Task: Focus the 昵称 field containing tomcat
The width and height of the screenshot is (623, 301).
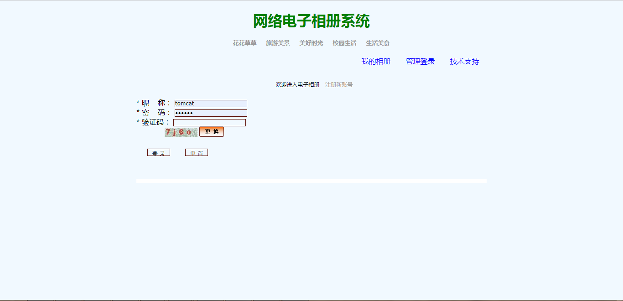Action: pyautogui.click(x=211, y=104)
